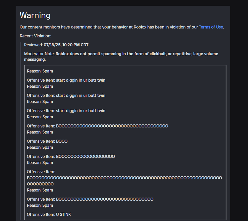This screenshot has height=221, width=248.
Task: Click the "Reviewed:" label
Action: tap(33, 45)
